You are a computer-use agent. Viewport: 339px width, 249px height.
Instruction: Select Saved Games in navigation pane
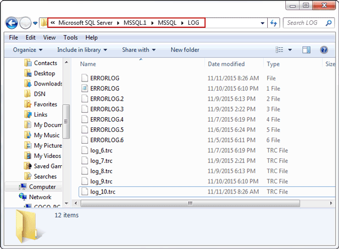click(44, 166)
